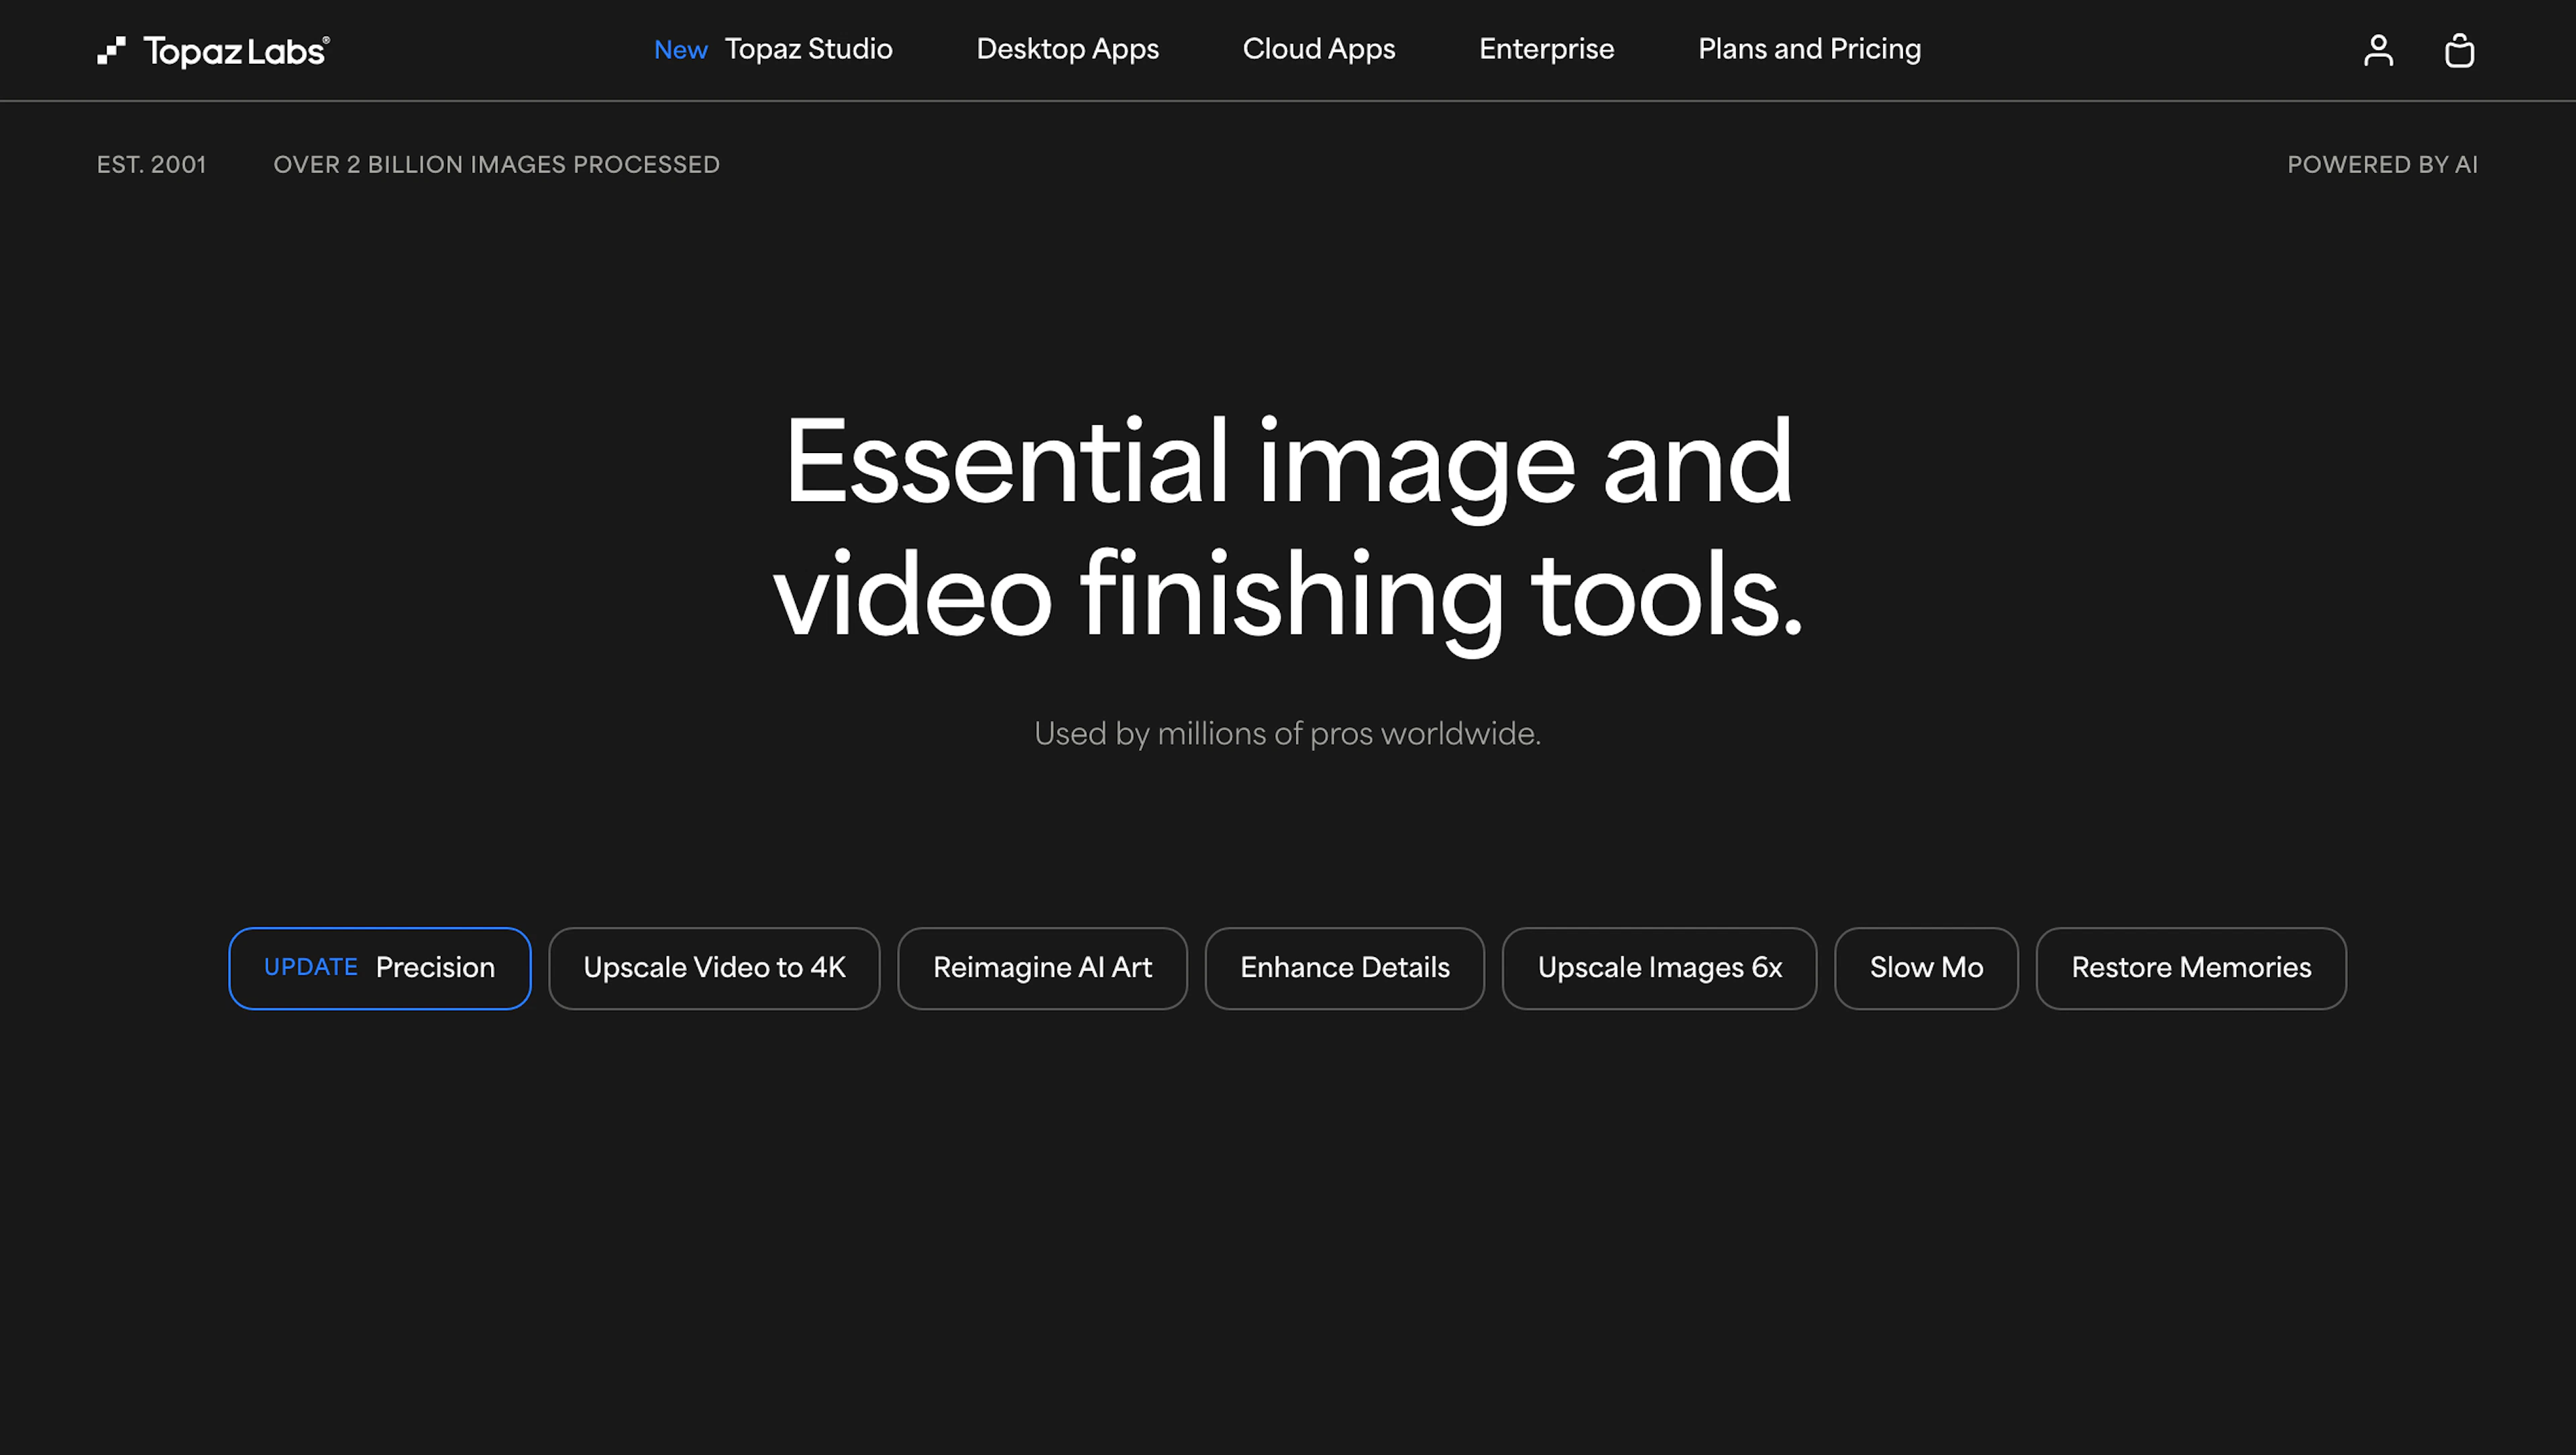Click Upscale Images 6x
This screenshot has height=1455, width=2576.
(1659, 966)
